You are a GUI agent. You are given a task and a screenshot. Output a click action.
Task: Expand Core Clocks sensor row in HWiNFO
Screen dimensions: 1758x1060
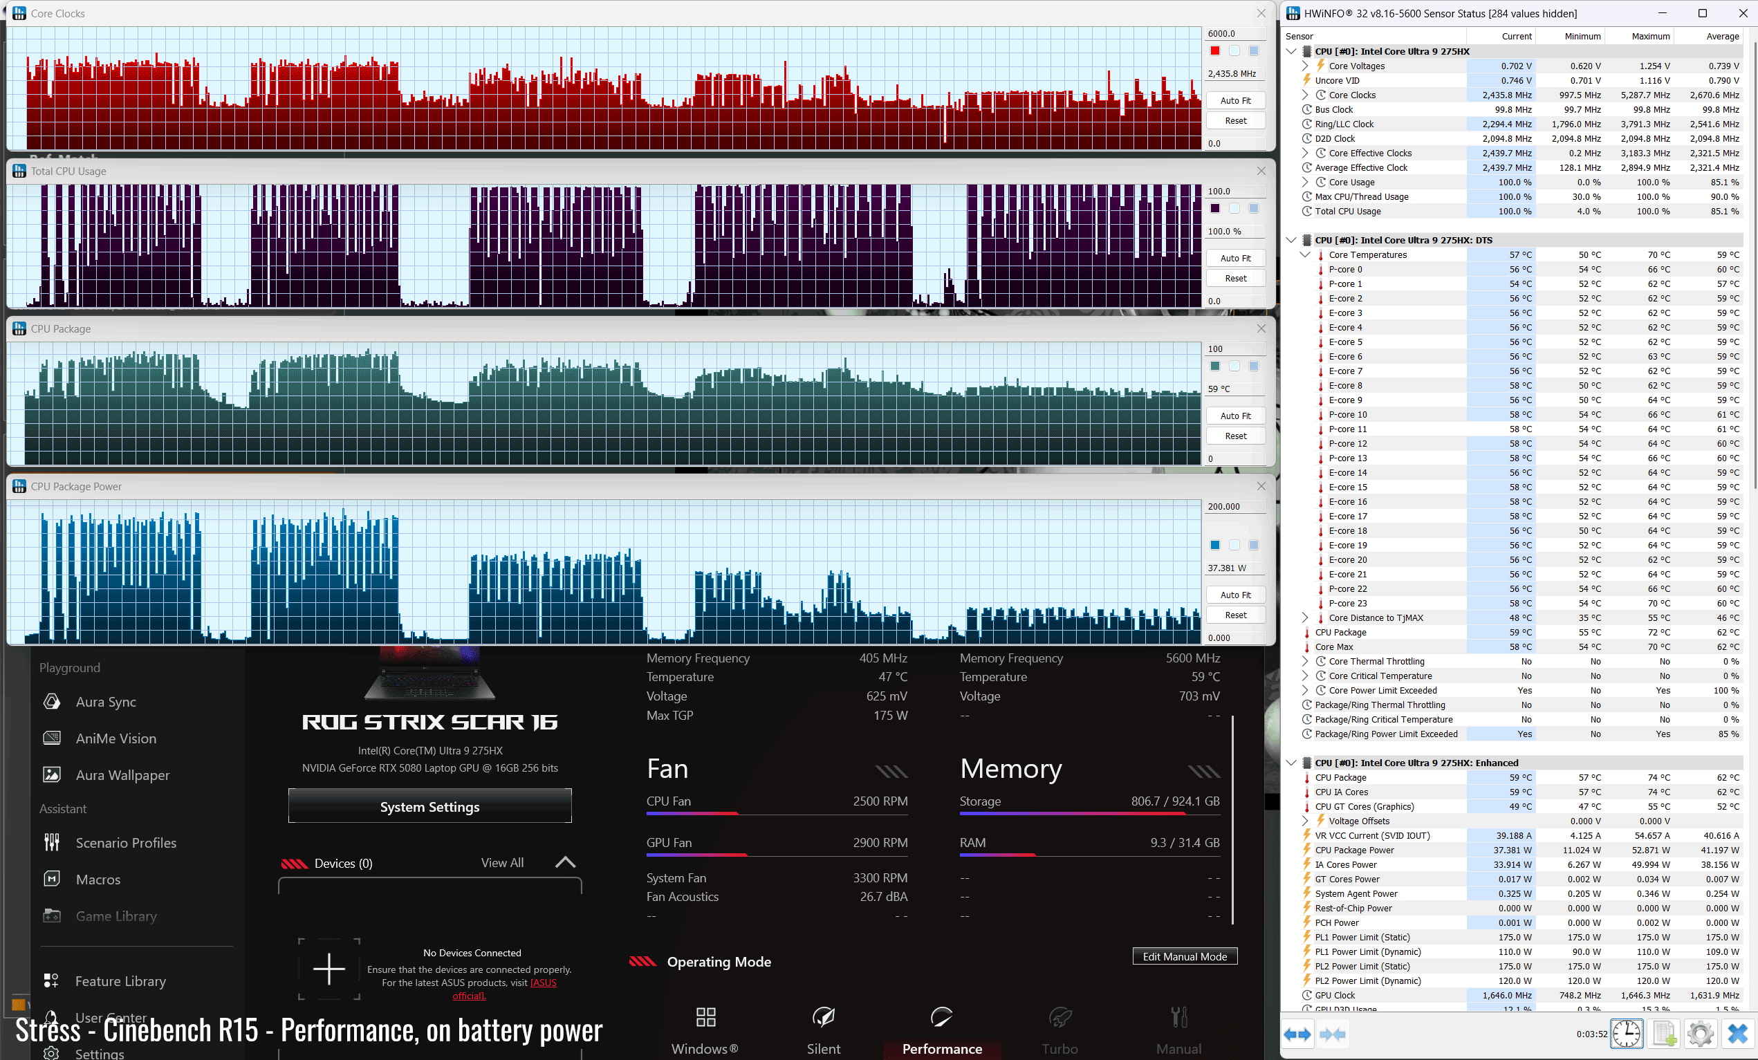pyautogui.click(x=1305, y=95)
